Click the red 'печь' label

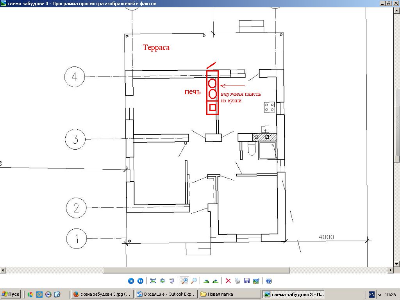coord(193,91)
